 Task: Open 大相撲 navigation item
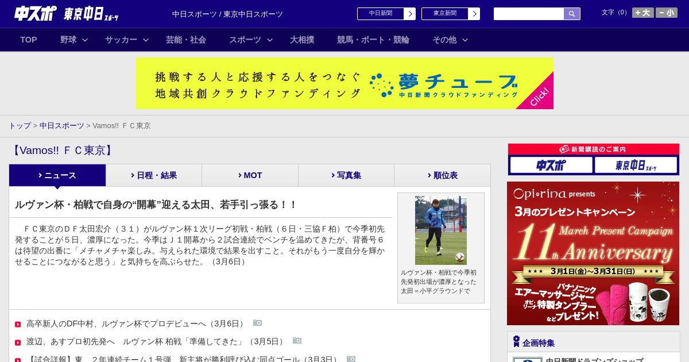coord(302,40)
